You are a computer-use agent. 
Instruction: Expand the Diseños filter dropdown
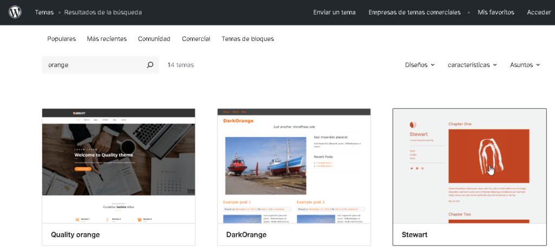point(420,65)
